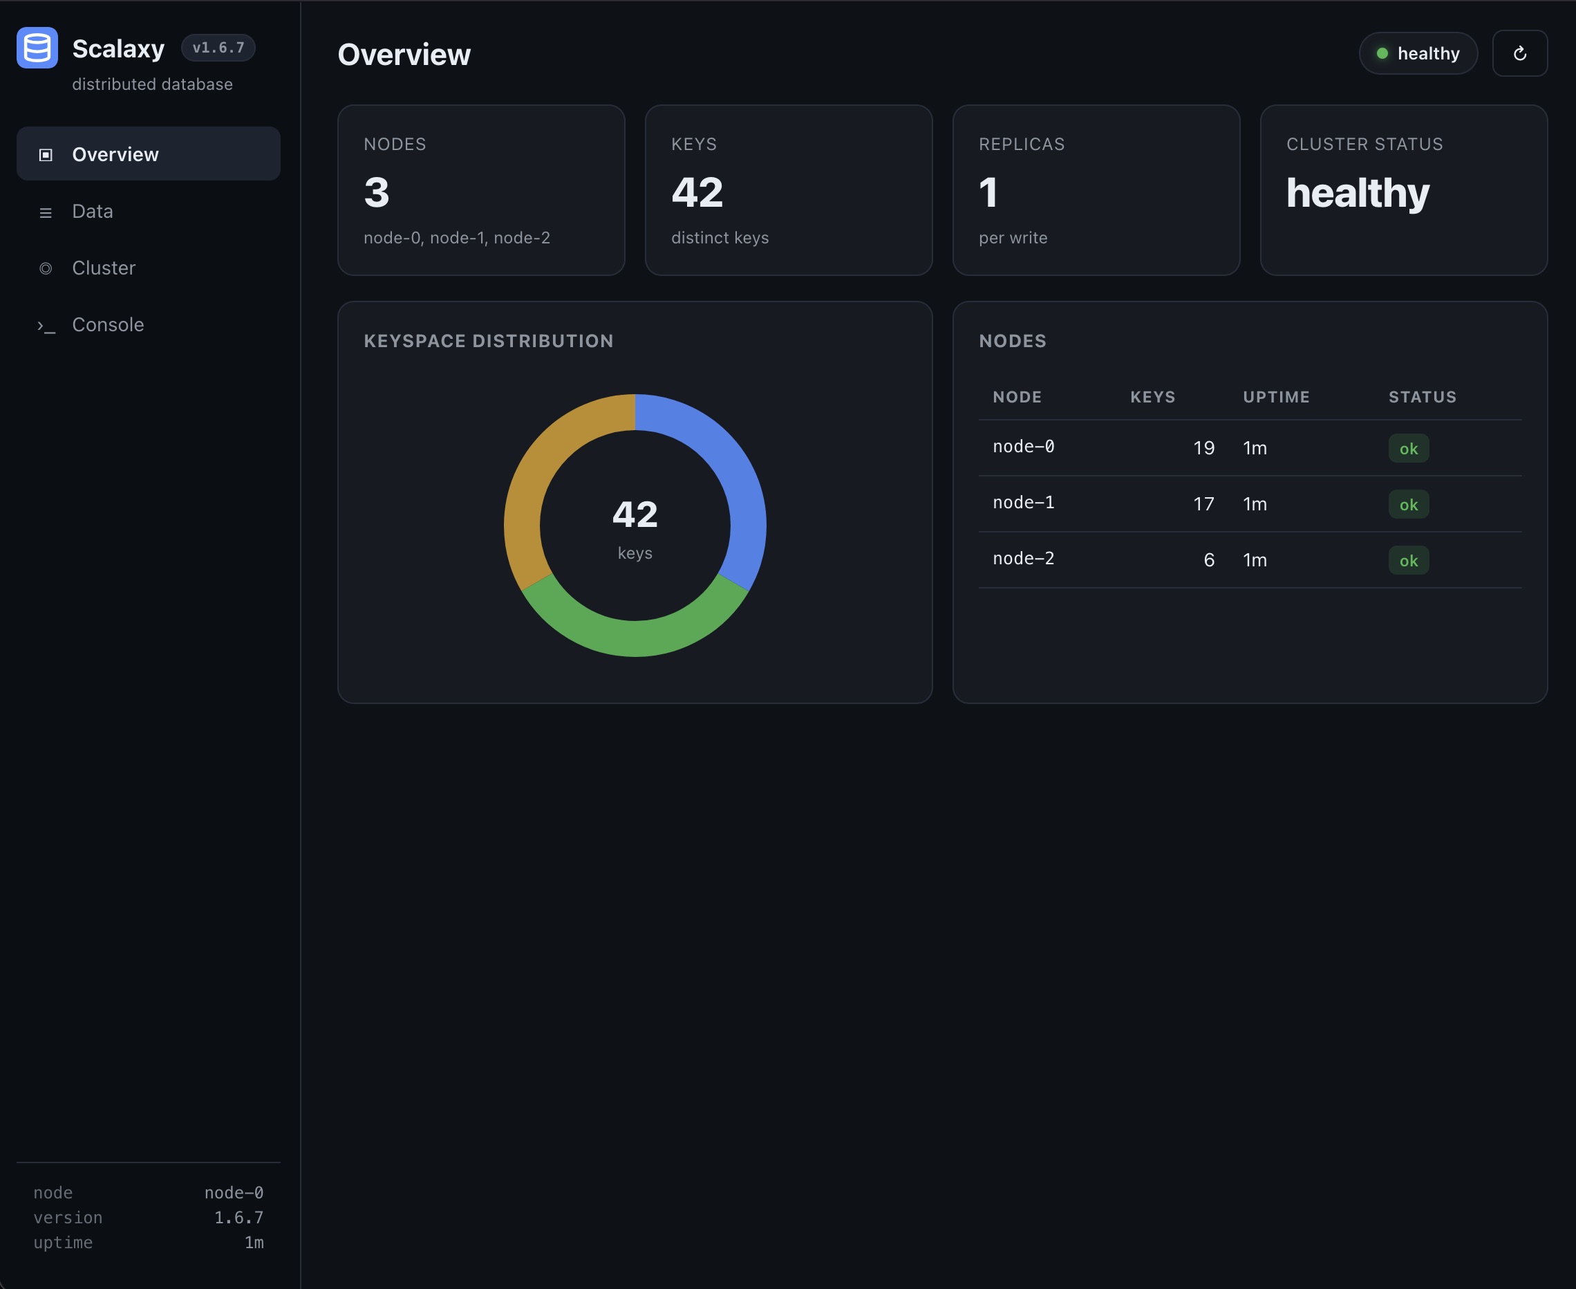Go to the Data section
The height and width of the screenshot is (1289, 1576).
click(x=149, y=211)
